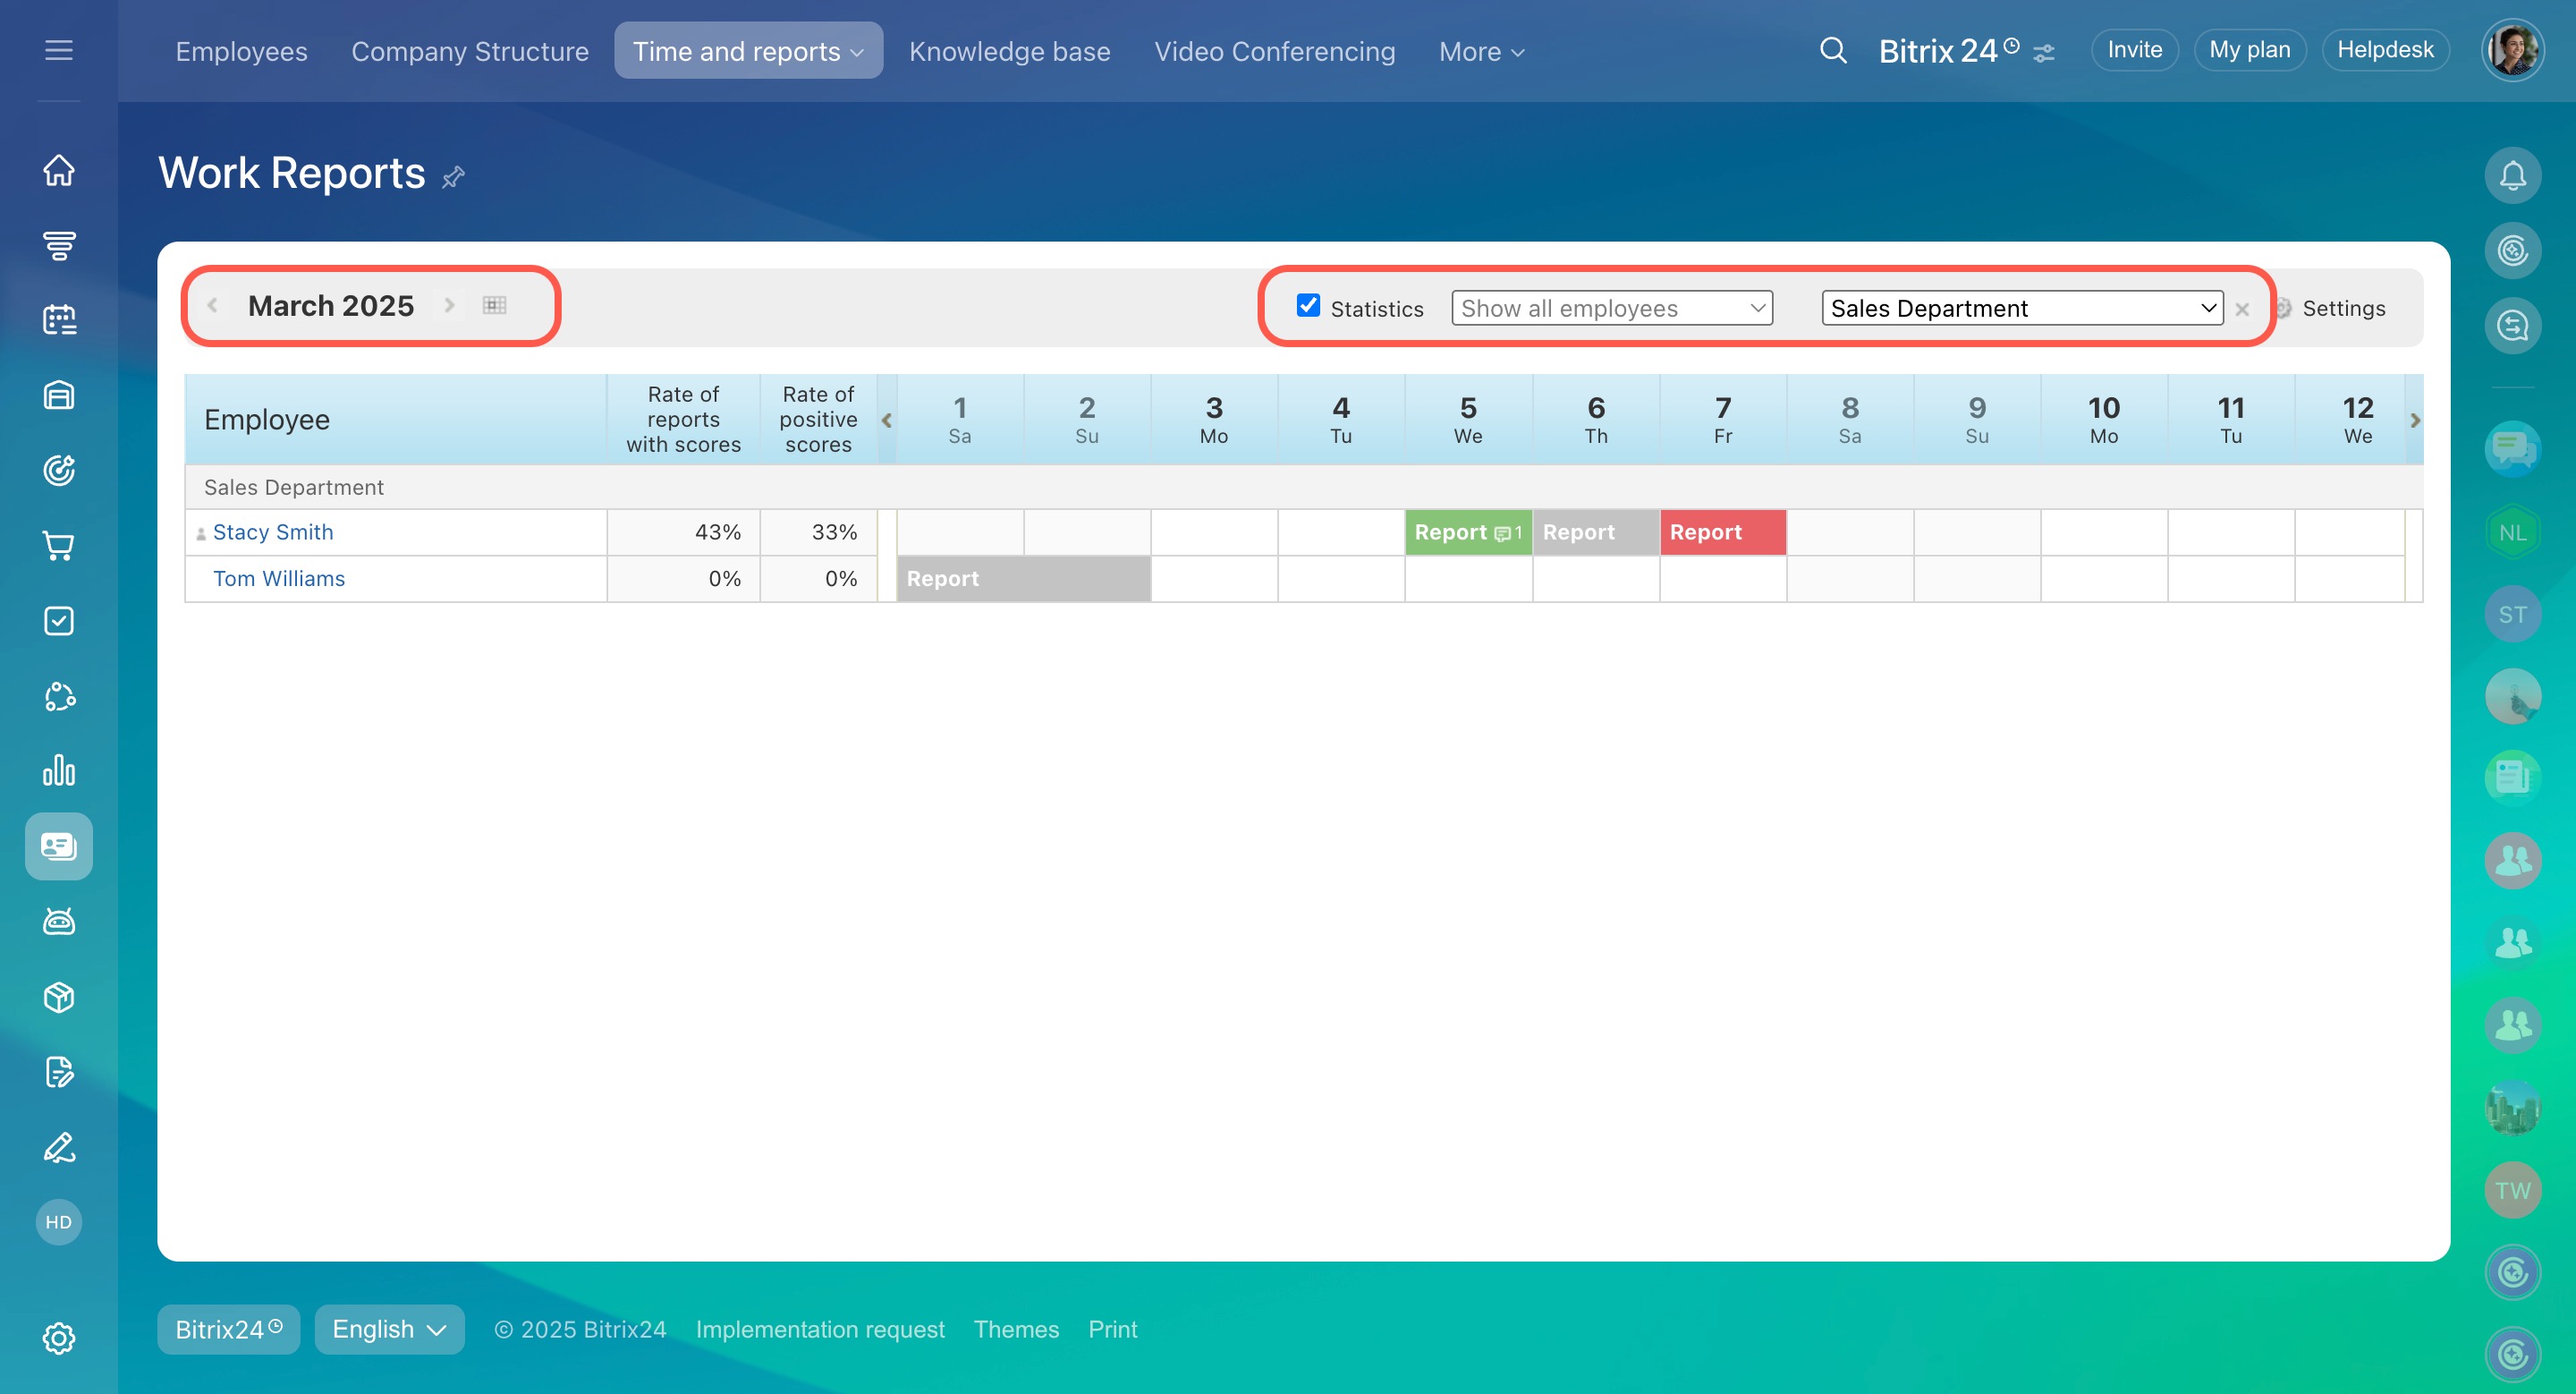Viewport: 2576px width, 1394px height.
Task: Open the analytics bar chart icon
Action: (59, 771)
